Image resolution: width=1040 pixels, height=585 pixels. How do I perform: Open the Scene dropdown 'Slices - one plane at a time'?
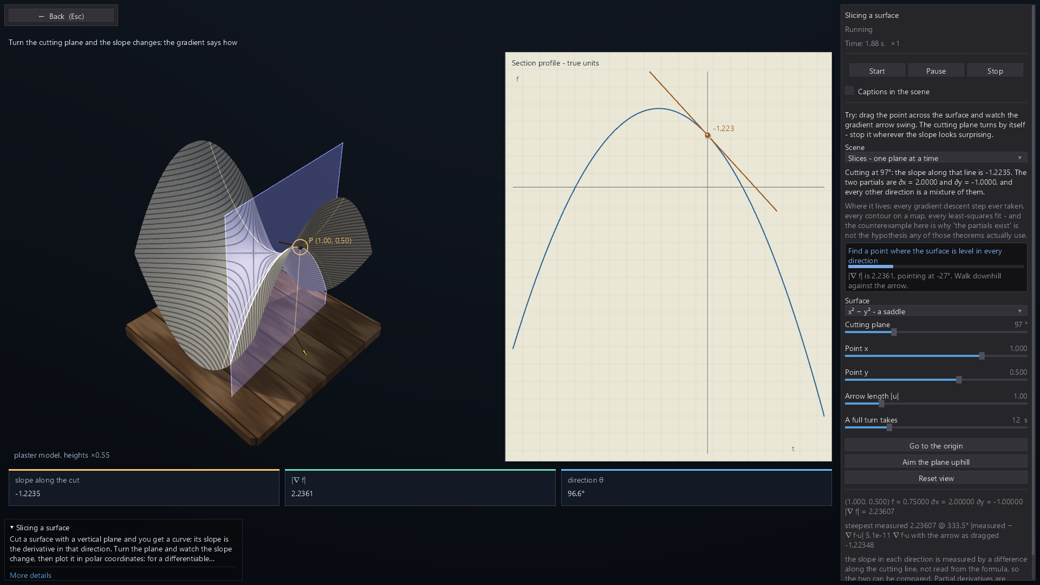(935, 158)
